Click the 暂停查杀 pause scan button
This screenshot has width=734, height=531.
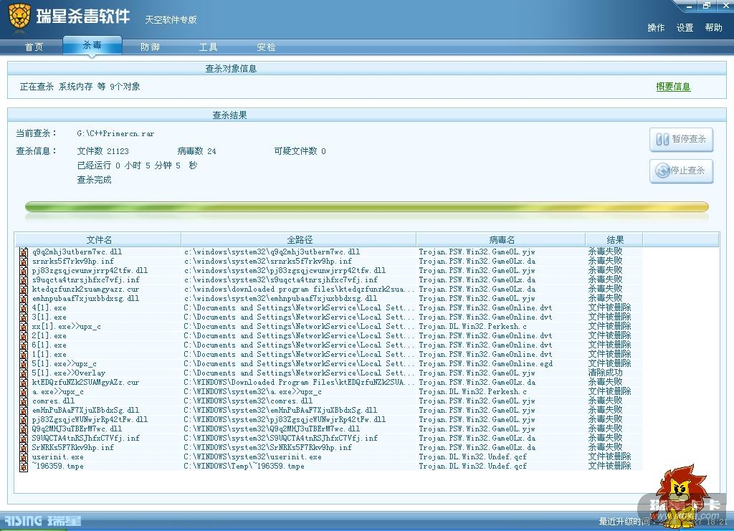pyautogui.click(x=681, y=140)
